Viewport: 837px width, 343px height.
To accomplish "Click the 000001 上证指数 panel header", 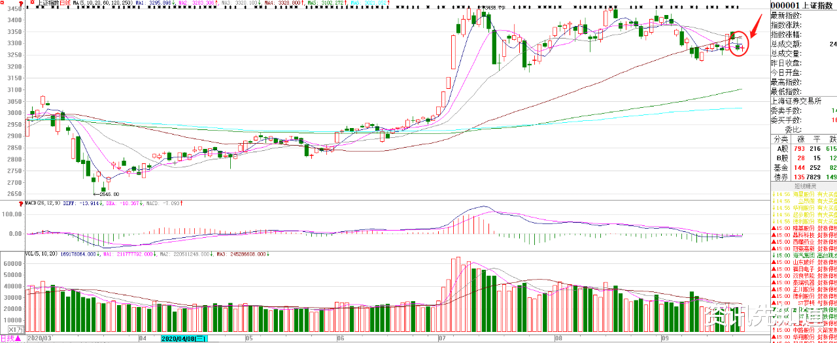I will (803, 5).
